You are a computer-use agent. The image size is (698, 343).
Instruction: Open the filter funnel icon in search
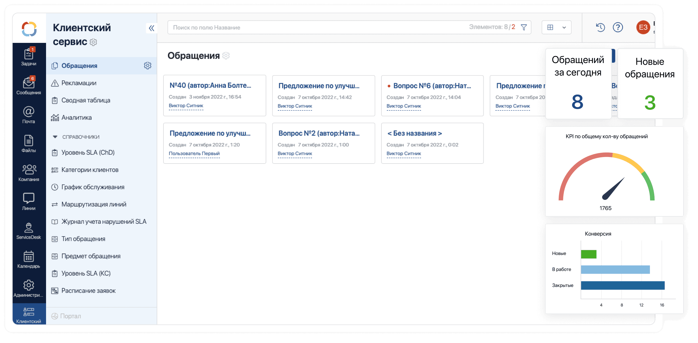[x=524, y=27]
